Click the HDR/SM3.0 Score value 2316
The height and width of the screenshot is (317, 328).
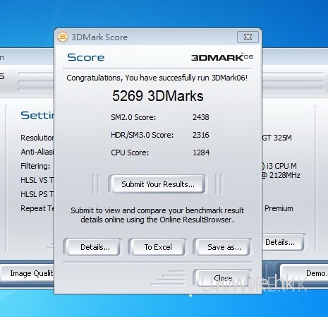point(201,135)
